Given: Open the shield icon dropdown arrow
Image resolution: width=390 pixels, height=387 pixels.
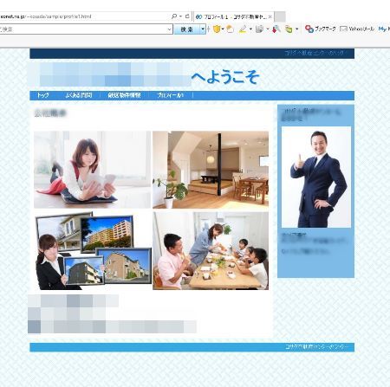Looking at the screenshot, I should pos(223,29).
